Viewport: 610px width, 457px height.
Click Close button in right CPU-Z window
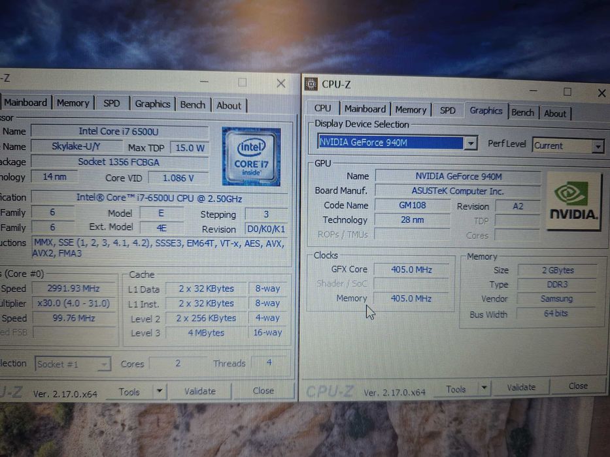(x=578, y=386)
